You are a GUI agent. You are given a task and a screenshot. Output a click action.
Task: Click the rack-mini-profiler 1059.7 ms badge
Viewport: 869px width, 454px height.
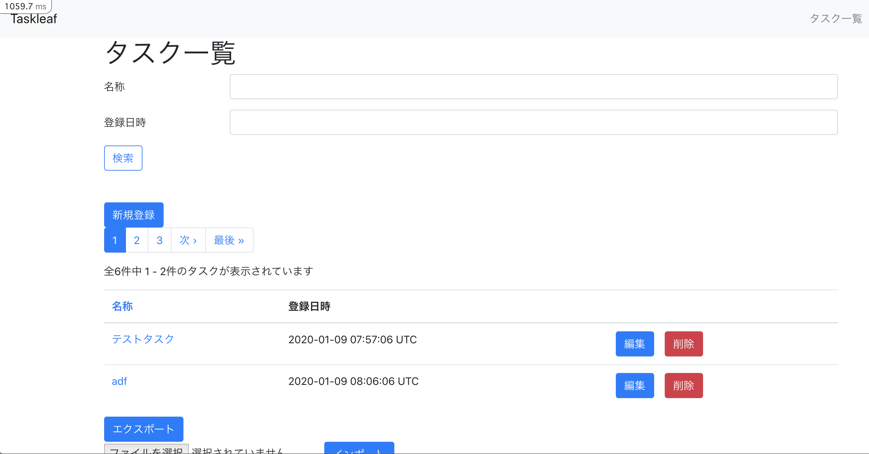[25, 6]
